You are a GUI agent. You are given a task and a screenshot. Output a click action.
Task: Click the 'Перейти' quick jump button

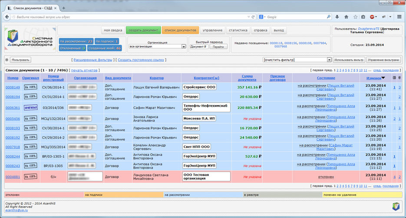218,46
